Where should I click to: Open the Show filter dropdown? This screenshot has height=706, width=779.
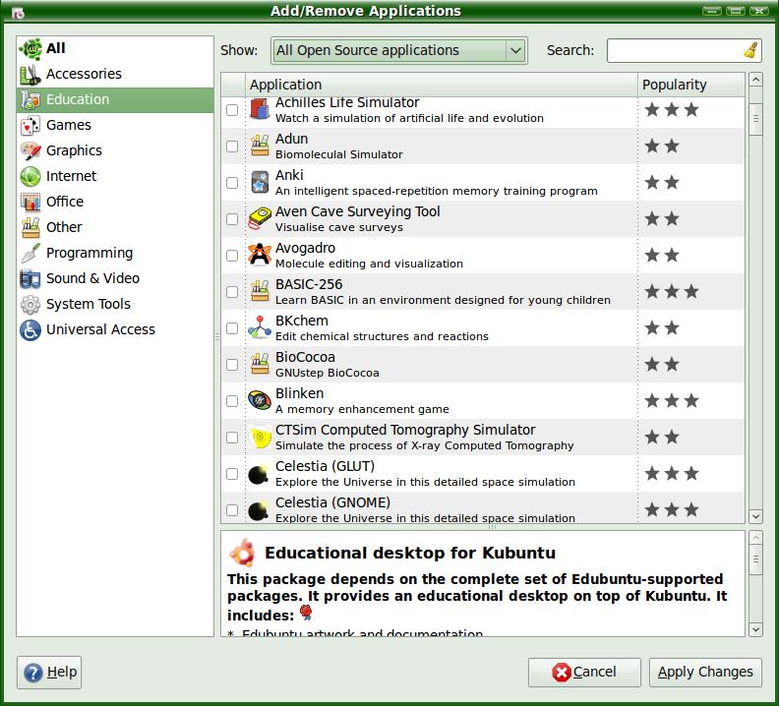[398, 50]
